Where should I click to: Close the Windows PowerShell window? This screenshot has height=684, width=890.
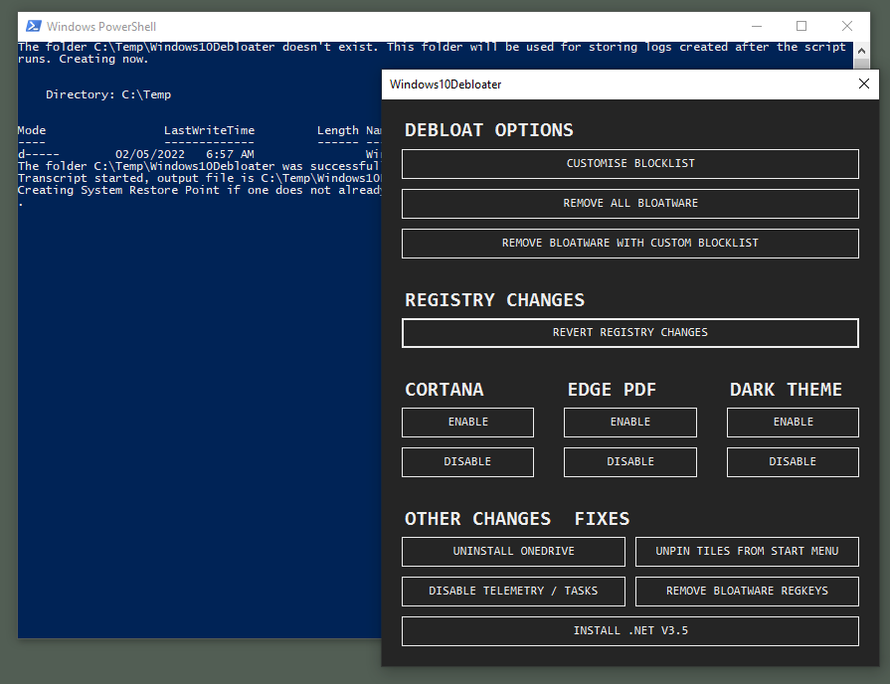tap(847, 26)
